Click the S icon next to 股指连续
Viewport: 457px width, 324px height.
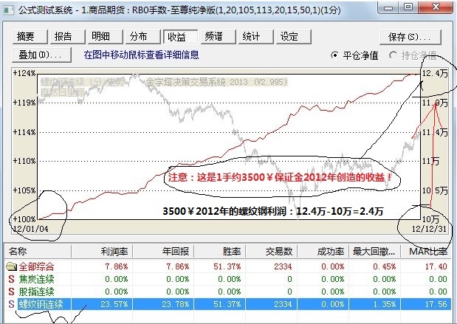(11, 292)
